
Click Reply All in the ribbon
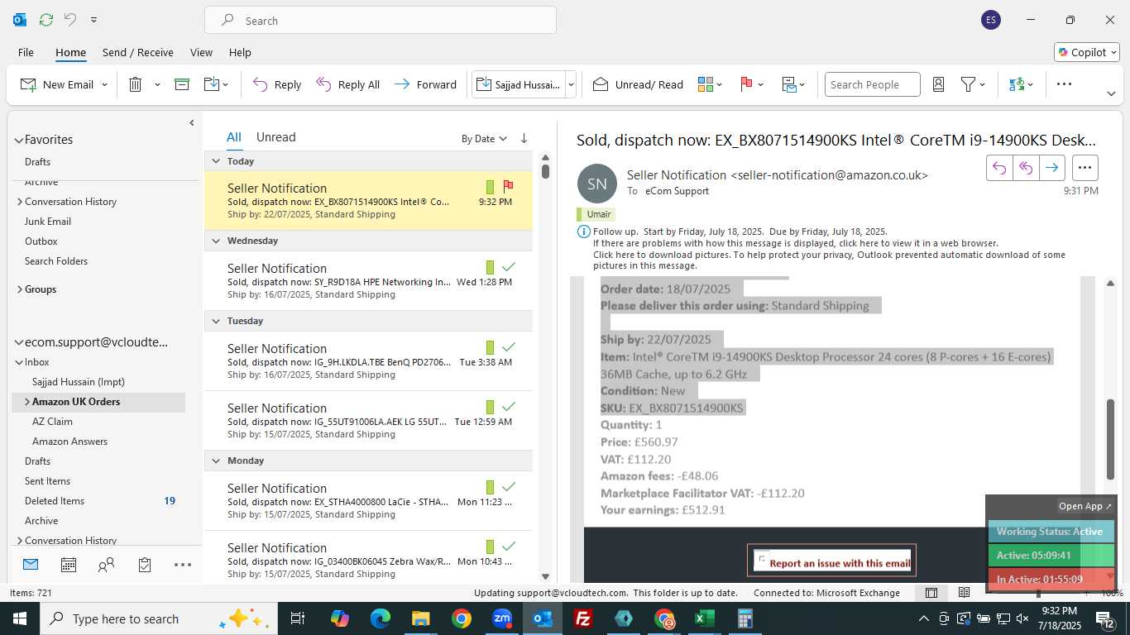(348, 84)
